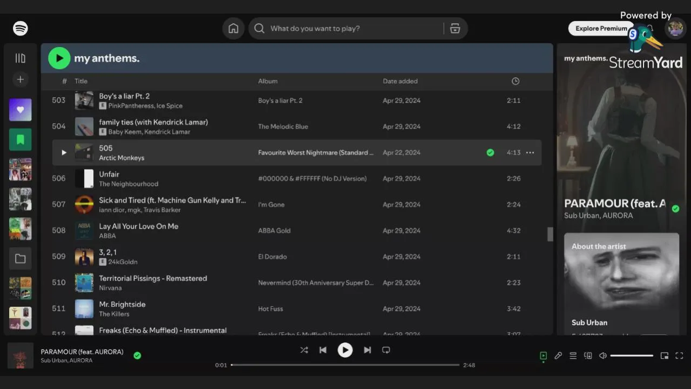Click the 'family ties' cover thumbnail
Viewport: 691px width, 389px height.
click(84, 126)
